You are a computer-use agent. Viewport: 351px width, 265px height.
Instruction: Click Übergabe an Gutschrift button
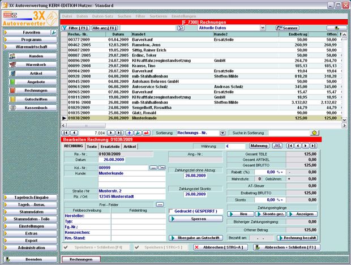[196, 238]
